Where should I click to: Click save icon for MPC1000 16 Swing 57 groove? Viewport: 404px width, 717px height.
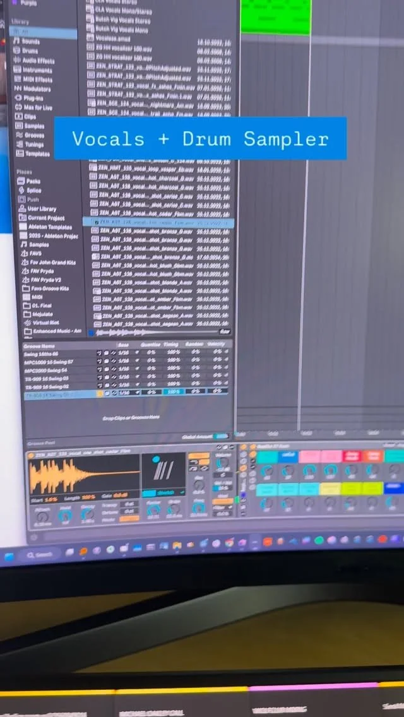click(x=107, y=361)
